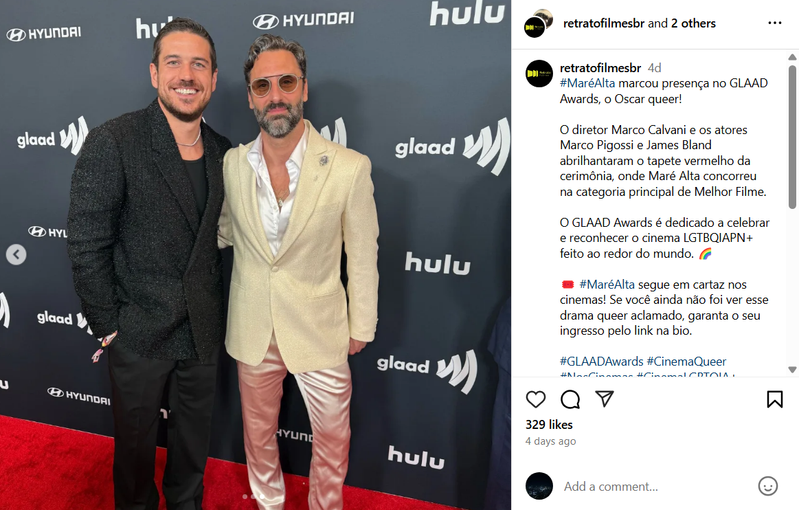
Task: Open more options three-dot menu
Action: point(774,23)
